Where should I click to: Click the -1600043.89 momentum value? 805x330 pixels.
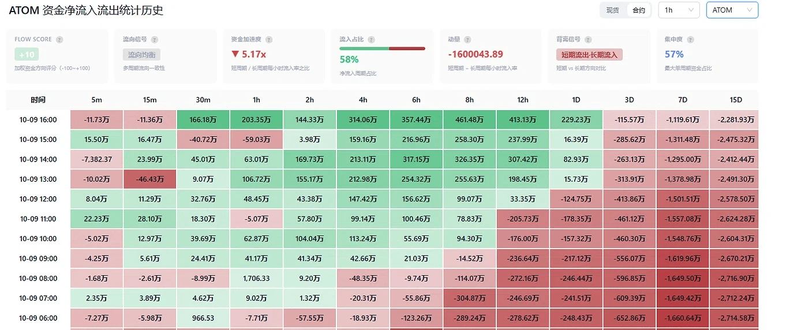point(475,54)
